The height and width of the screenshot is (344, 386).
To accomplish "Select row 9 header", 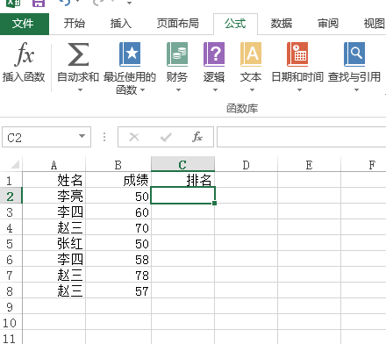I will (x=11, y=306).
